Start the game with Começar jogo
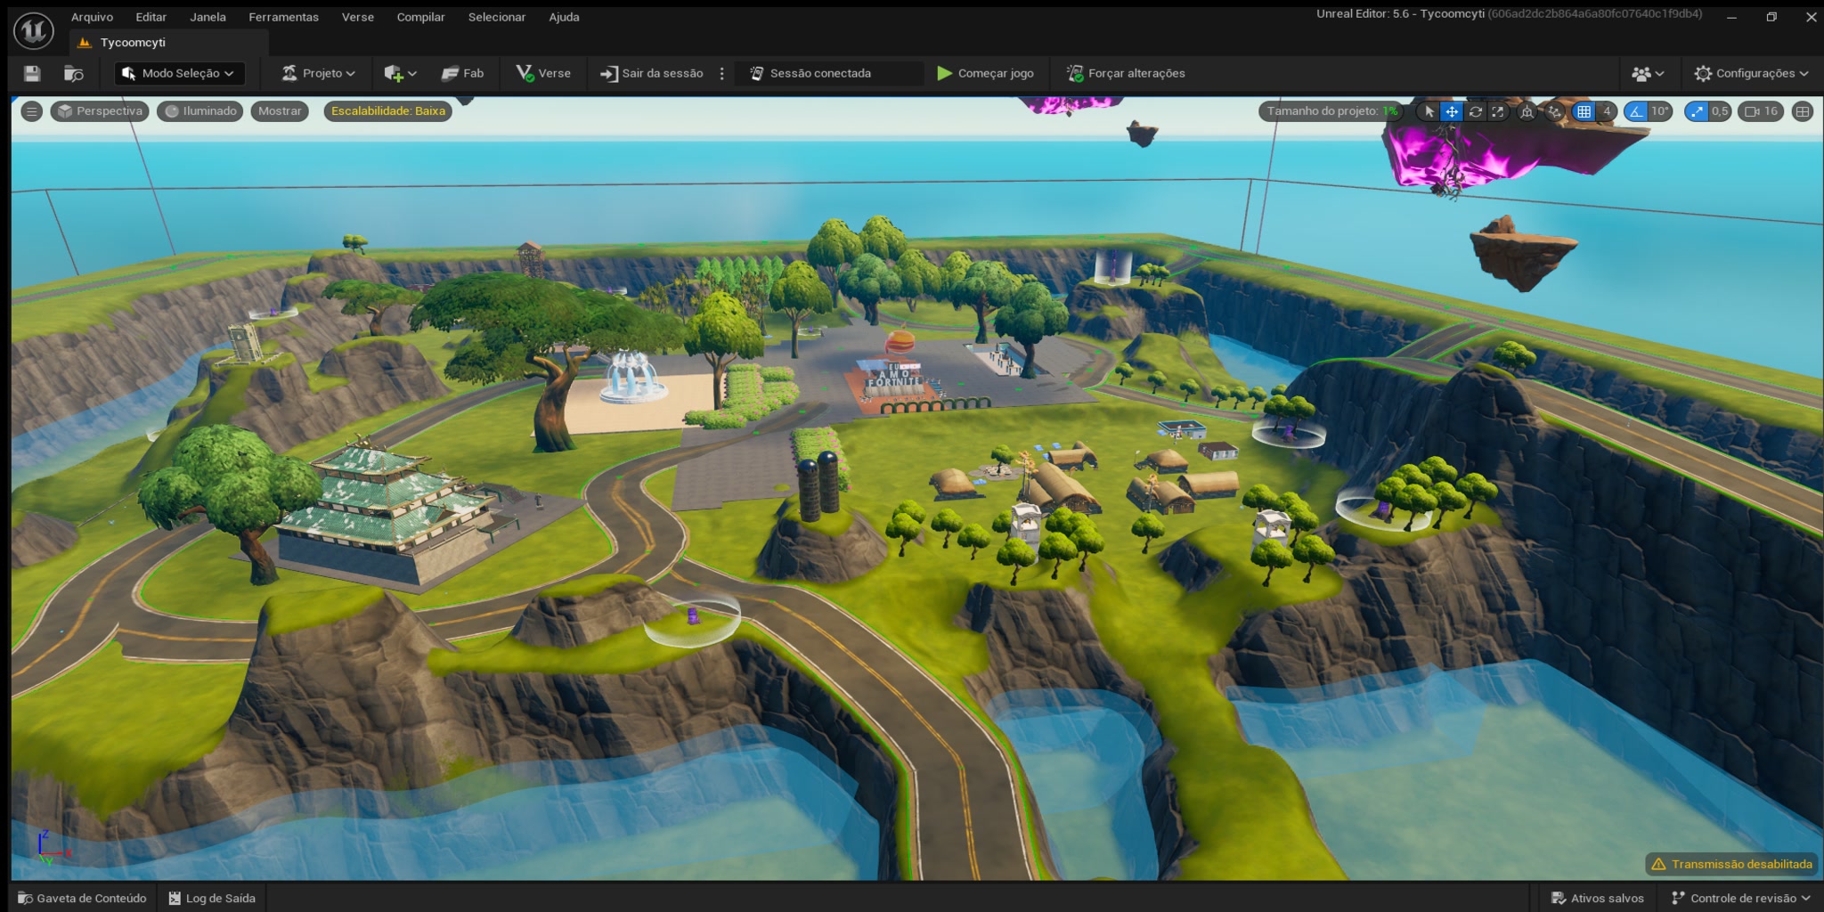The height and width of the screenshot is (912, 1824). pos(985,73)
